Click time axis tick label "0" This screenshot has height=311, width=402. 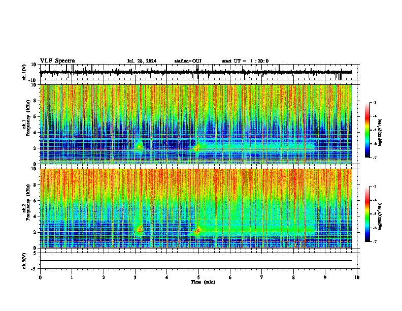click(x=40, y=277)
